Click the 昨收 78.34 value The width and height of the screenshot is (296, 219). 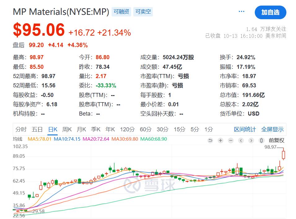[x=103, y=67]
